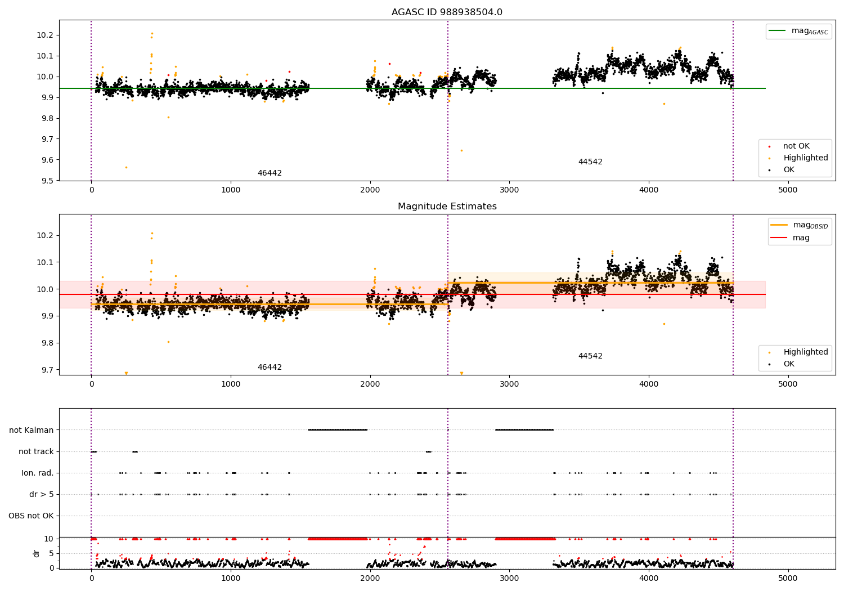
Task: Click the 9.5 y-tick in the top plot
Action: 48,181
